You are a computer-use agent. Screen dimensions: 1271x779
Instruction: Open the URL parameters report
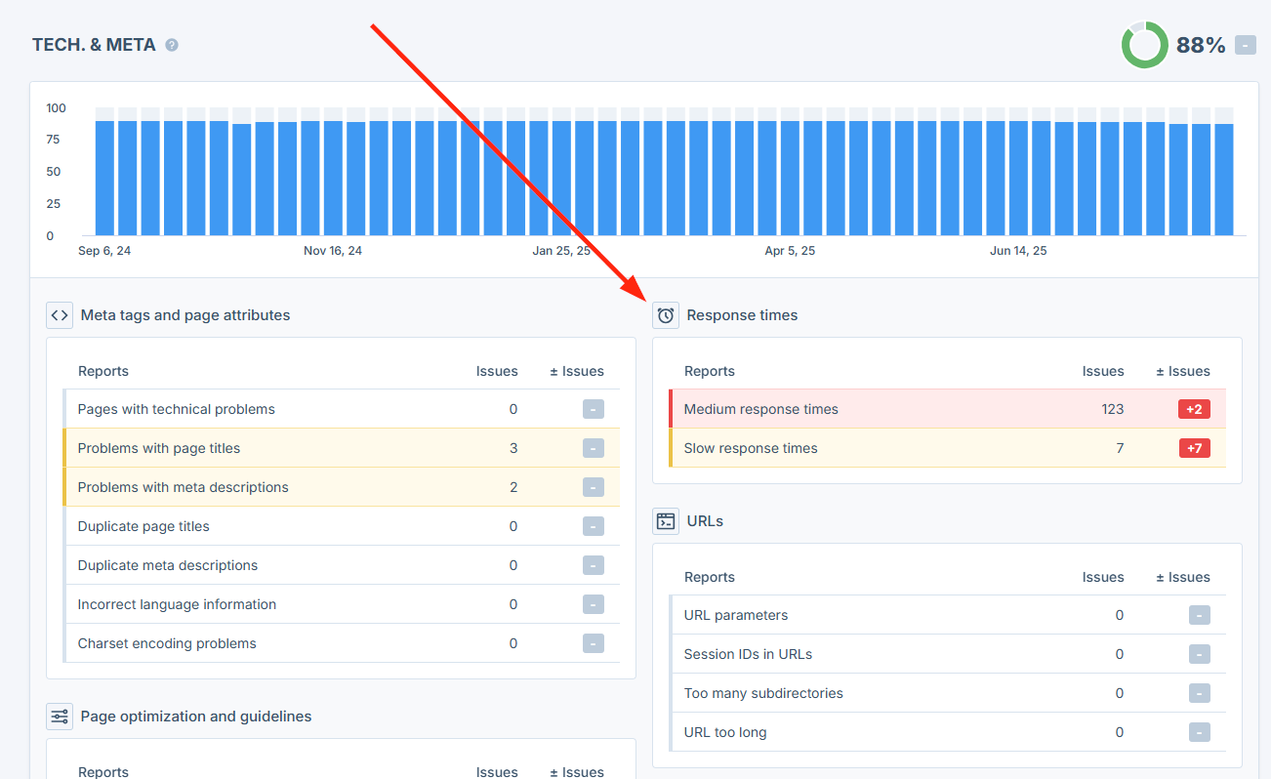[735, 615]
